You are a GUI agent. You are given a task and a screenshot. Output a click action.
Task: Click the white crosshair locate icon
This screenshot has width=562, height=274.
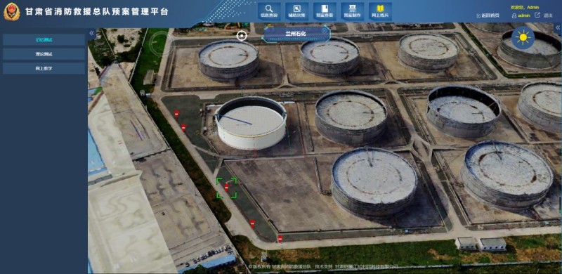tap(242, 36)
